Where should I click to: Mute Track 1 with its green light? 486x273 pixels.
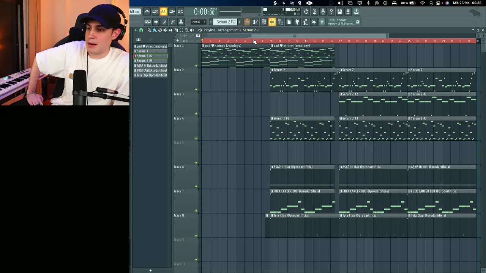click(196, 65)
